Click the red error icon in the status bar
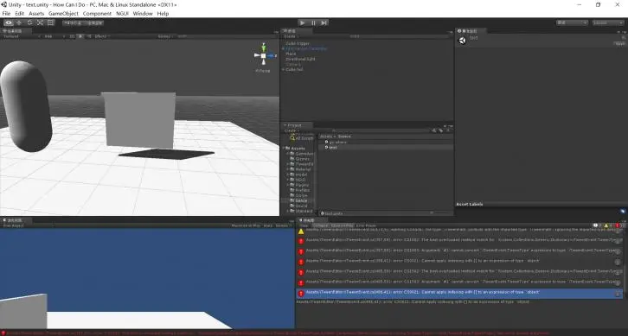Screen dimensions: 628x336 3,333
